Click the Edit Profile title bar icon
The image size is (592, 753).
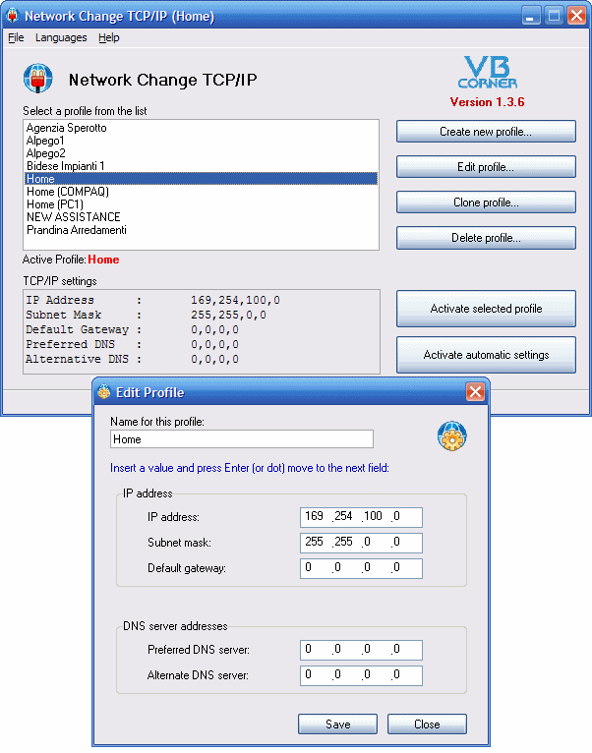tap(104, 392)
